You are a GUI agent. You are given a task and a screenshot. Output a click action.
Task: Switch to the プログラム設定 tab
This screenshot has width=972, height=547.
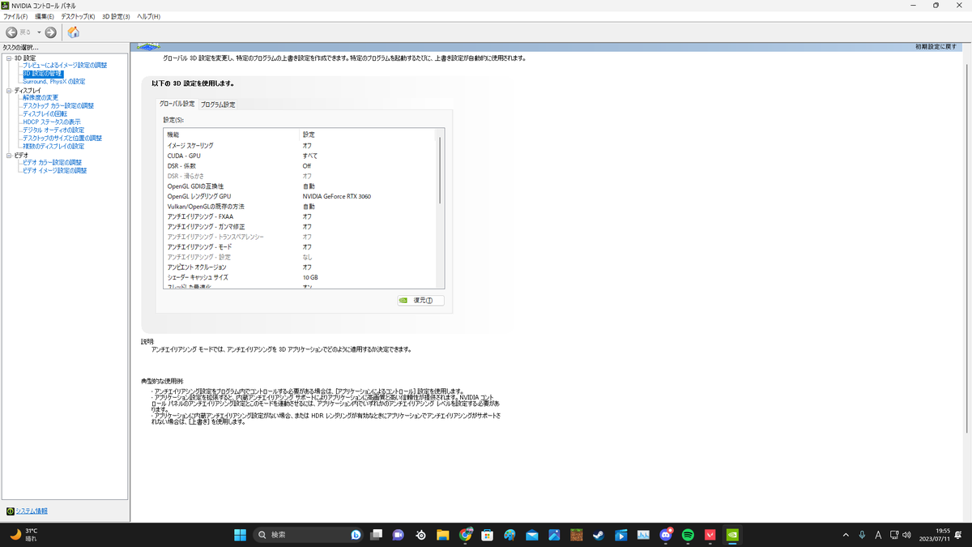(218, 105)
